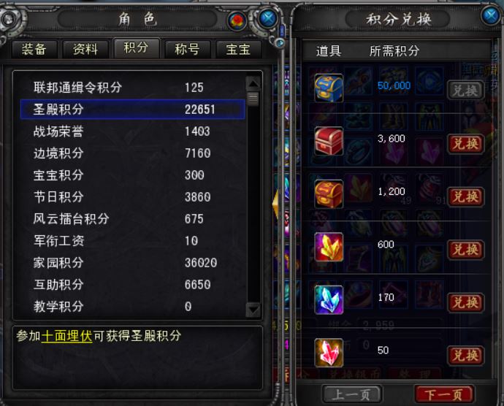Select the 家园积分 row
Screen dimensions: 504x406
click(x=132, y=263)
